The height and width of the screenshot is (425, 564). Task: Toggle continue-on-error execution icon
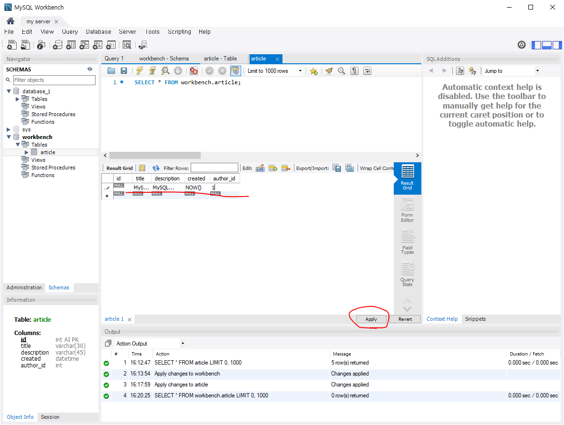click(x=194, y=71)
